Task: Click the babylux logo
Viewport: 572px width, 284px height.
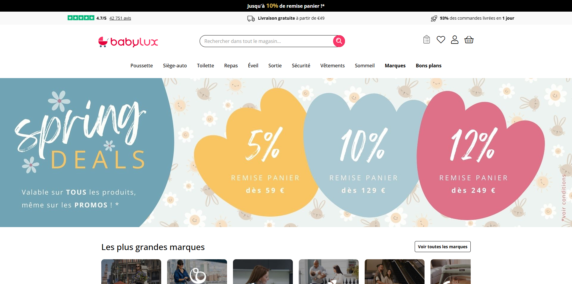Action: (x=128, y=42)
